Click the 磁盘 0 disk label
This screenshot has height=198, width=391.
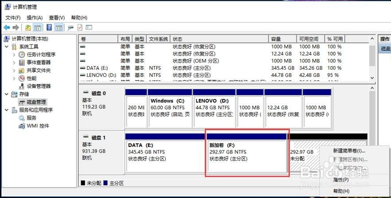[98, 93]
